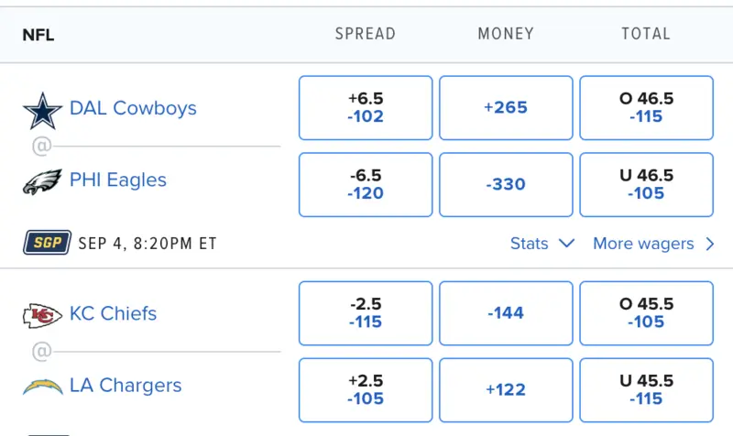Open More wagers for Cowboys at Eagles

pos(653,244)
